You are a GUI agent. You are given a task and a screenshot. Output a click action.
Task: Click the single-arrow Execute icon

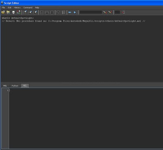point(75,12)
